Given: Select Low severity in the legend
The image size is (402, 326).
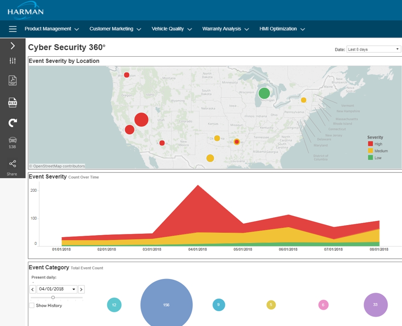Looking at the screenshot, I should (375, 158).
